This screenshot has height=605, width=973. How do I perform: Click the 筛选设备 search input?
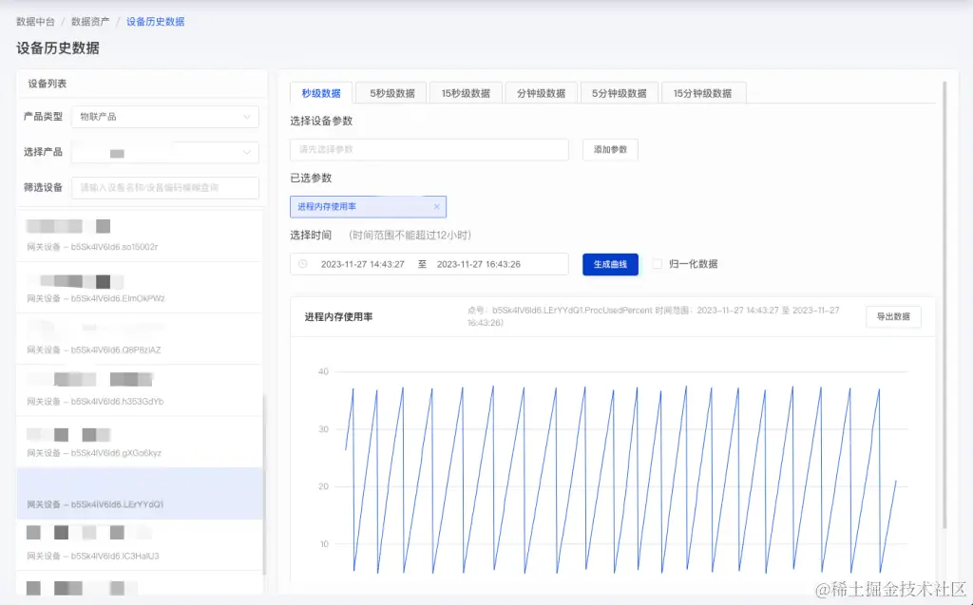point(164,188)
